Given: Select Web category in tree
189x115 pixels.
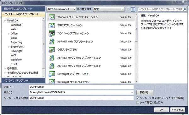Looking at the screenshot, I should pos(13,29).
